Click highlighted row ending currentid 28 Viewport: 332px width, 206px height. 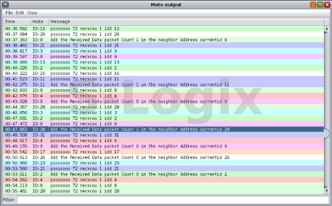pos(164,129)
